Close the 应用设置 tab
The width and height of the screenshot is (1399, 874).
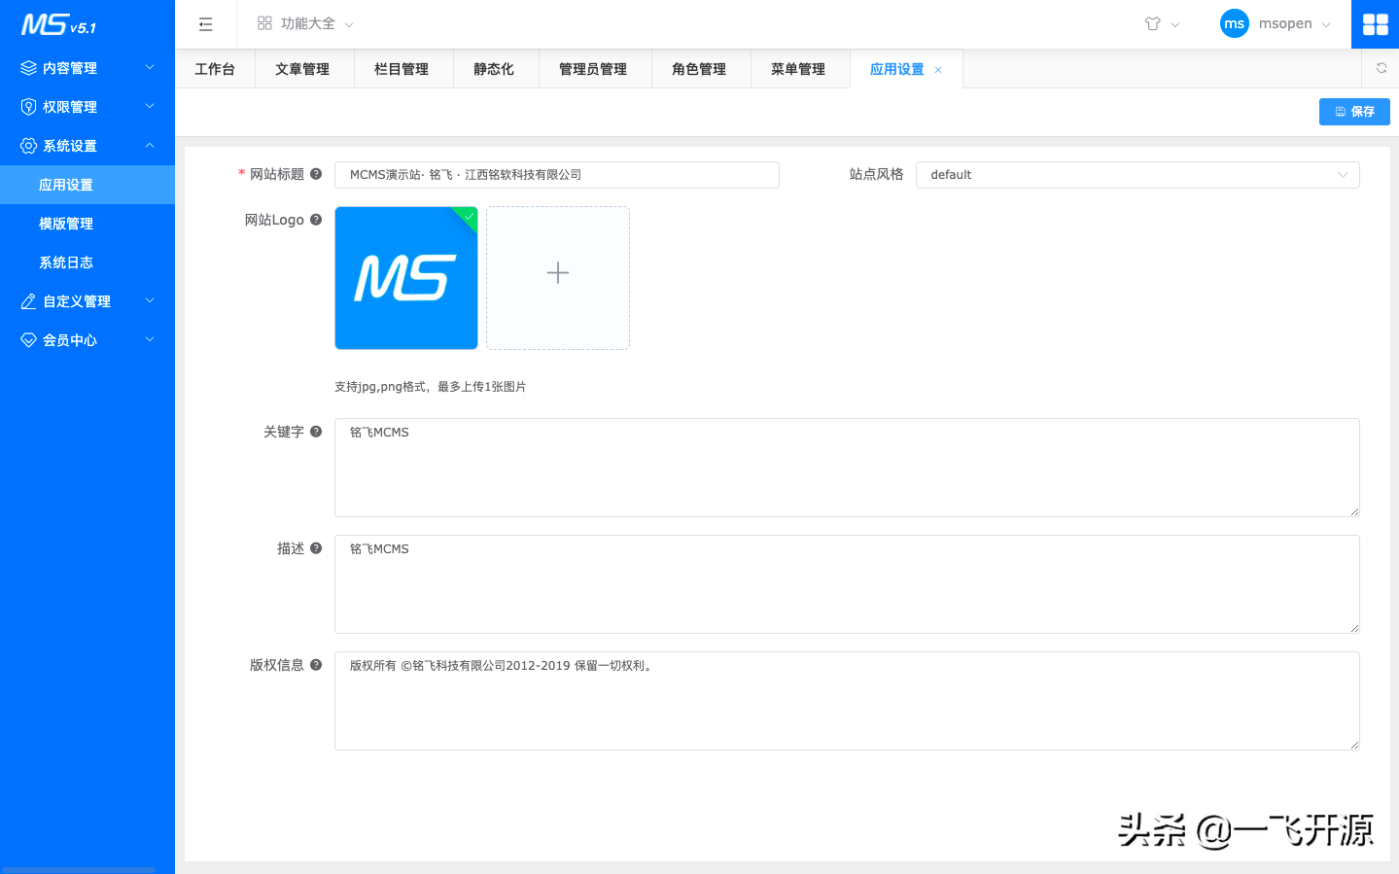point(937,69)
